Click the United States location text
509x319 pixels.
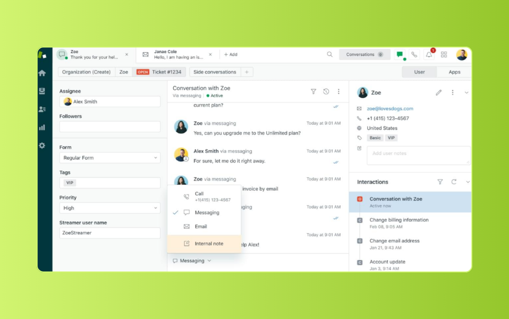[382, 128]
